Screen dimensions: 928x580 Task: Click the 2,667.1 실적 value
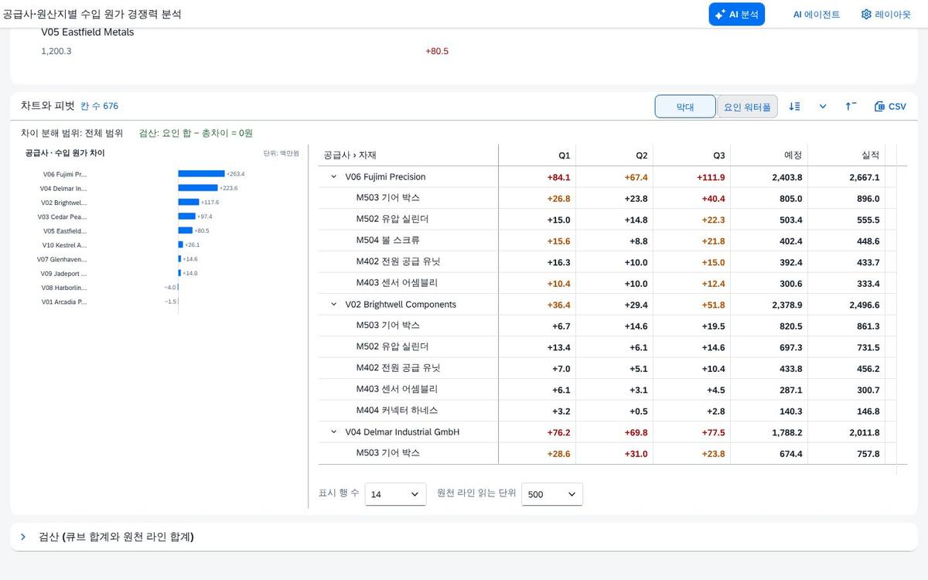pyautogui.click(x=864, y=177)
